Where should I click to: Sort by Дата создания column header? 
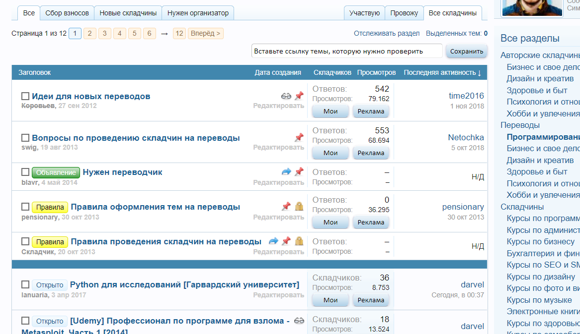coord(278,73)
